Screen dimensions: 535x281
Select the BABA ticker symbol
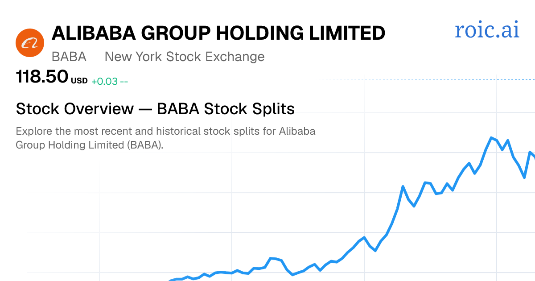click(x=69, y=57)
